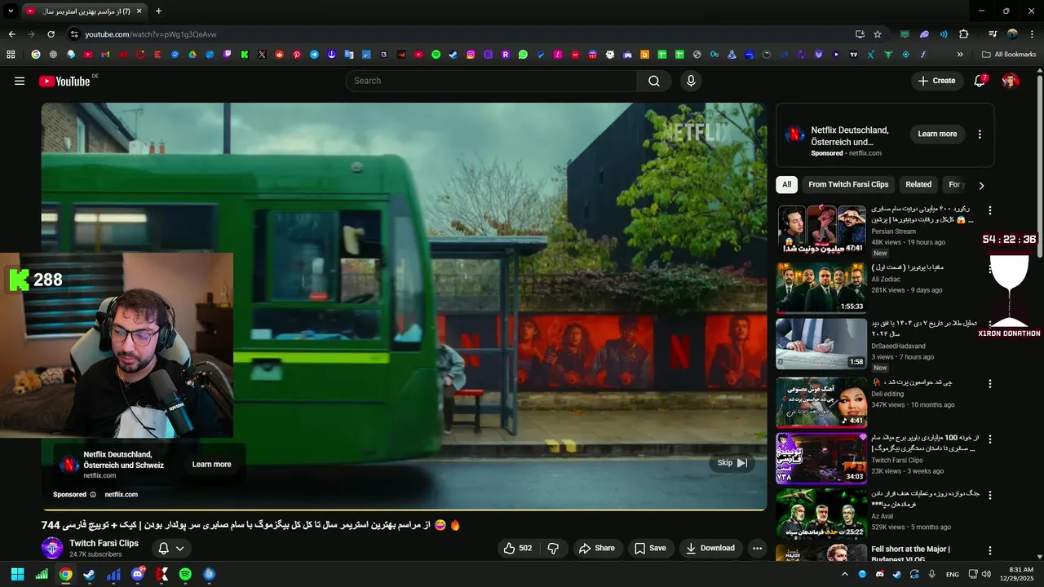Open options for Ali Zodiac video
The height and width of the screenshot is (587, 1044).
pyautogui.click(x=990, y=267)
